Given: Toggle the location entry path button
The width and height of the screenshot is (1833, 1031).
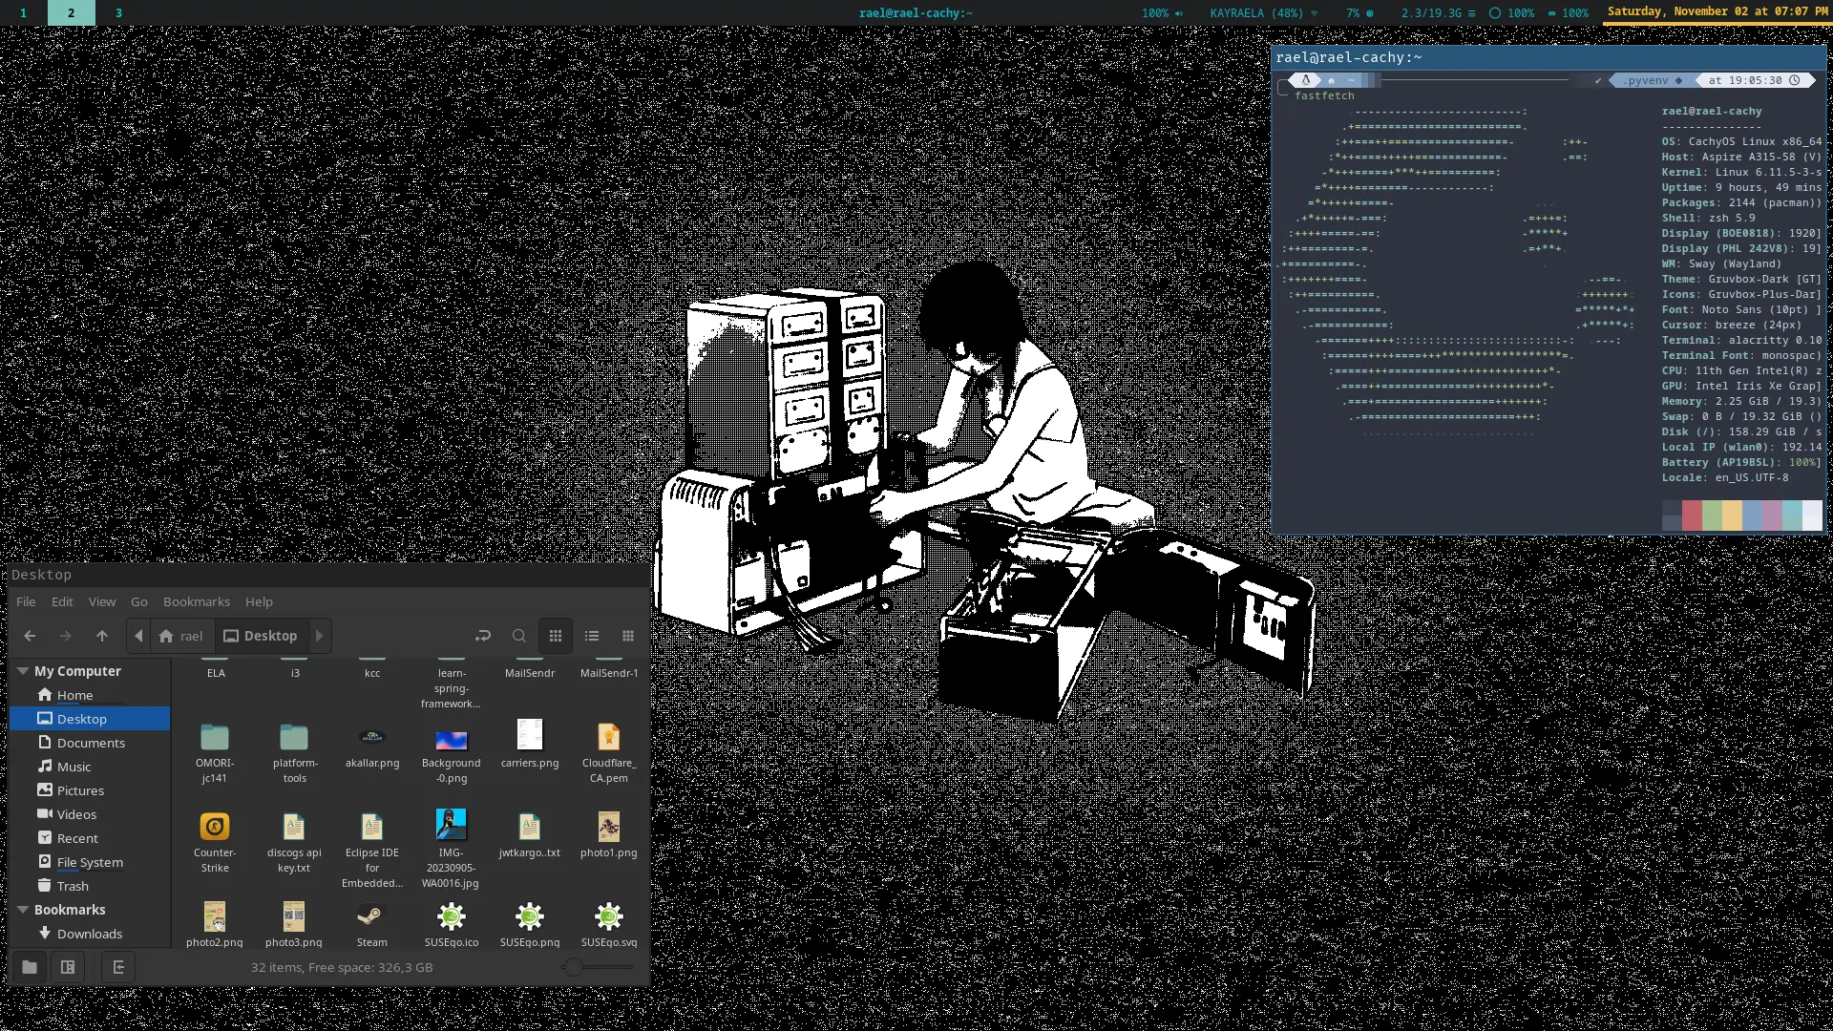Looking at the screenshot, I should tap(483, 636).
